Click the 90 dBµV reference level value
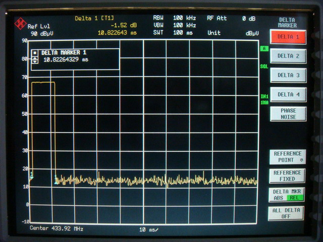323x242 pixels. [42, 34]
